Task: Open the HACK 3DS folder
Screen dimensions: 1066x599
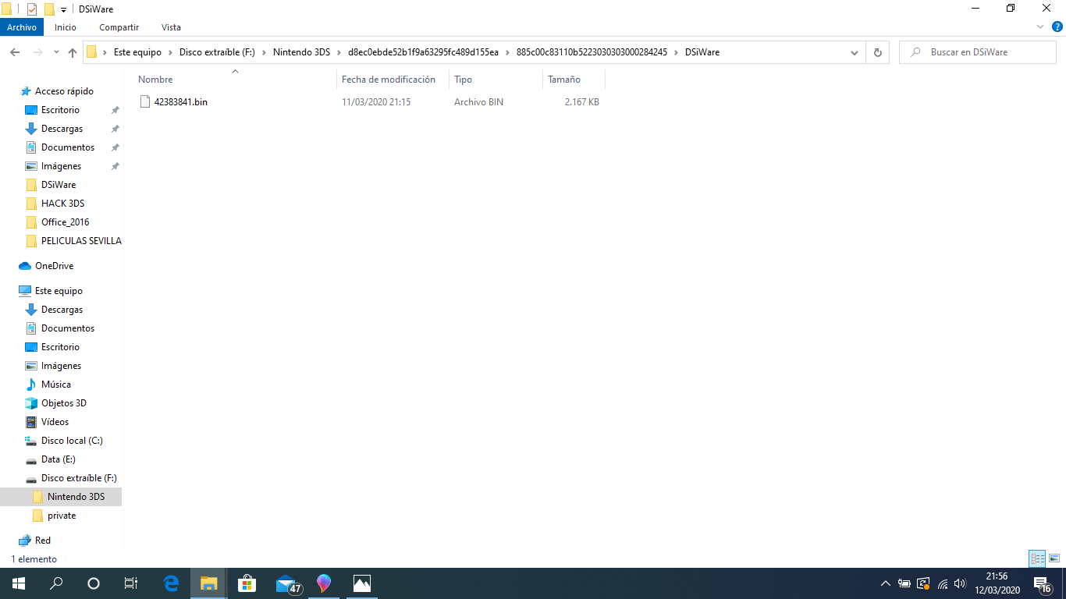Action: coord(62,204)
